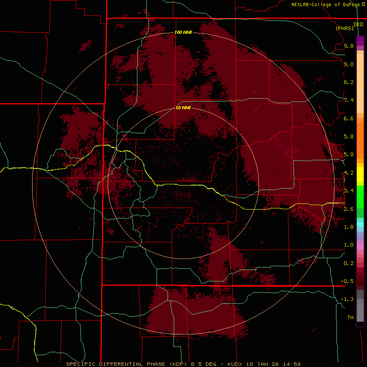Click the 5.8 scale value

pyautogui.click(x=349, y=137)
